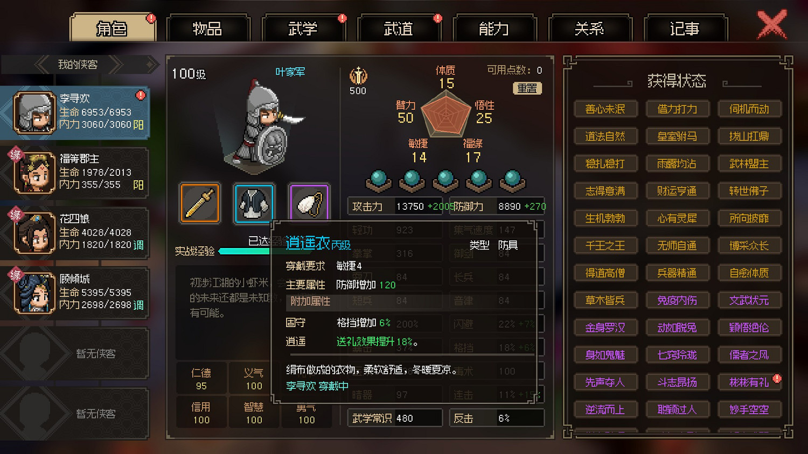
Task: Select the robe armor equipment slot
Action: point(254,203)
